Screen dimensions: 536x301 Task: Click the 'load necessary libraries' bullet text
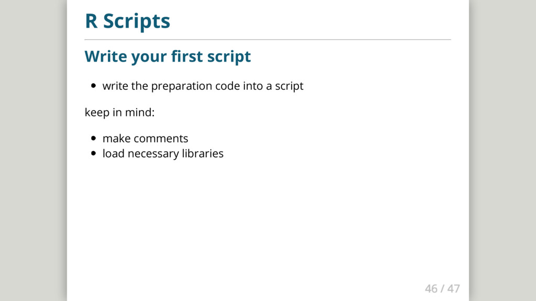[163, 154]
